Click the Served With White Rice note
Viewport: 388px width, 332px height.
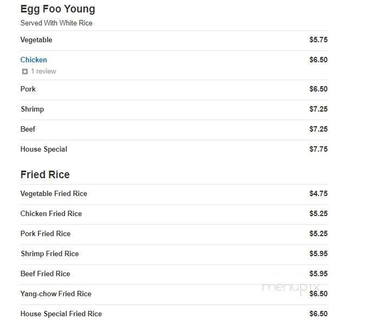pos(56,23)
